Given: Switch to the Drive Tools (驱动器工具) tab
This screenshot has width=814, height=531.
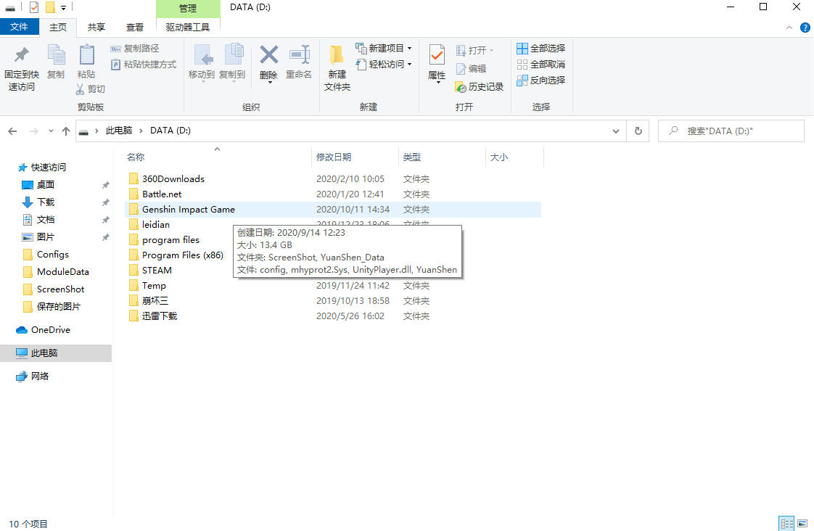Looking at the screenshot, I should click(188, 27).
